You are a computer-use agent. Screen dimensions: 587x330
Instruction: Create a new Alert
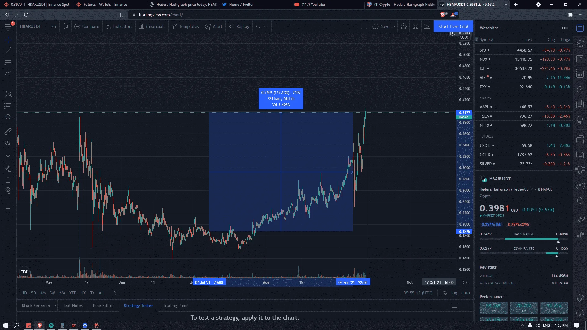[214, 26]
